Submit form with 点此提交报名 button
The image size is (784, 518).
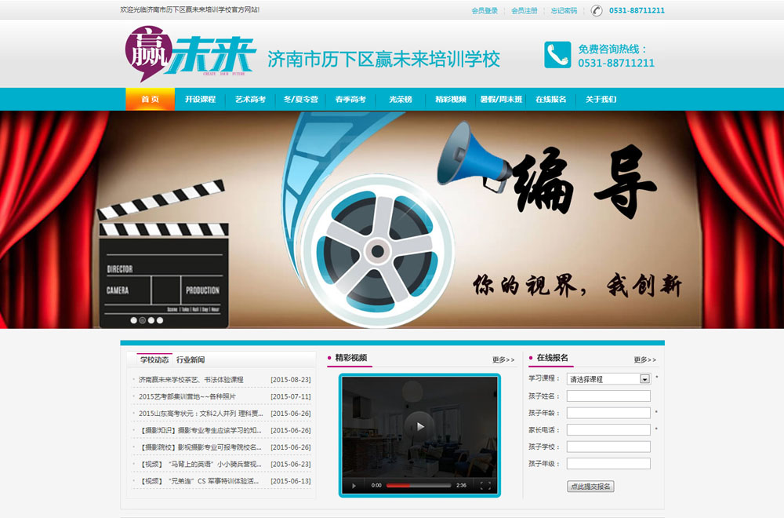tap(590, 487)
